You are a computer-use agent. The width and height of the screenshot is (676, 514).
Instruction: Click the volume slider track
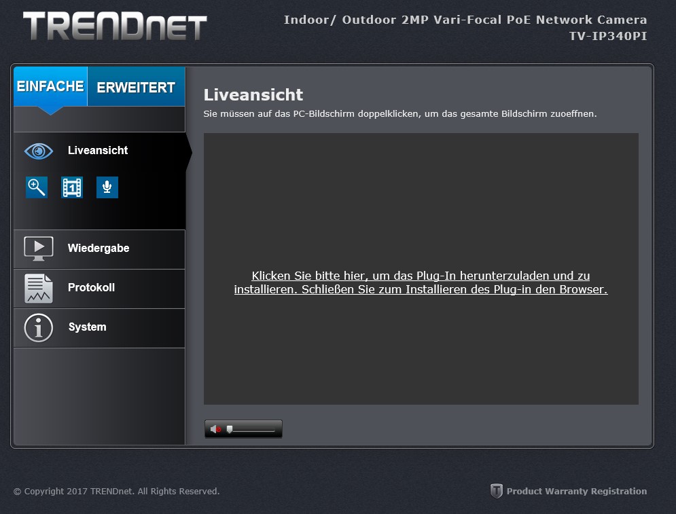[252, 430]
